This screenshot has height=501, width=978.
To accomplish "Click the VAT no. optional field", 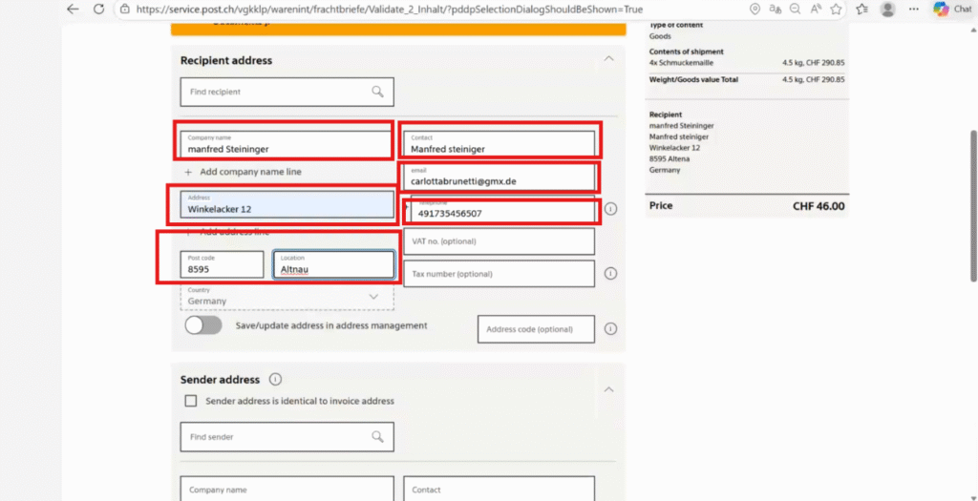I will click(x=499, y=241).
